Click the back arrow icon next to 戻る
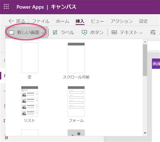Screen dimensions: 160x142 point(11,21)
